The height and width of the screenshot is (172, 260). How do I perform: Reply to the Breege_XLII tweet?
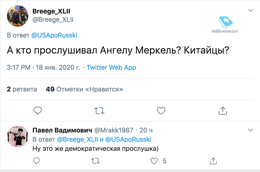point(38,111)
